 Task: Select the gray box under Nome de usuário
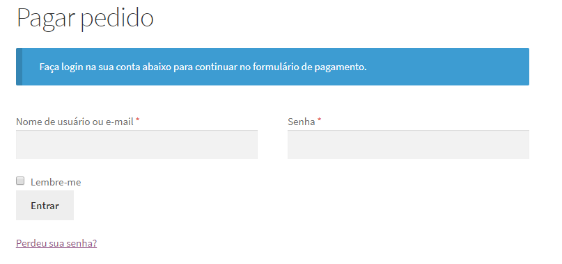[x=136, y=145]
